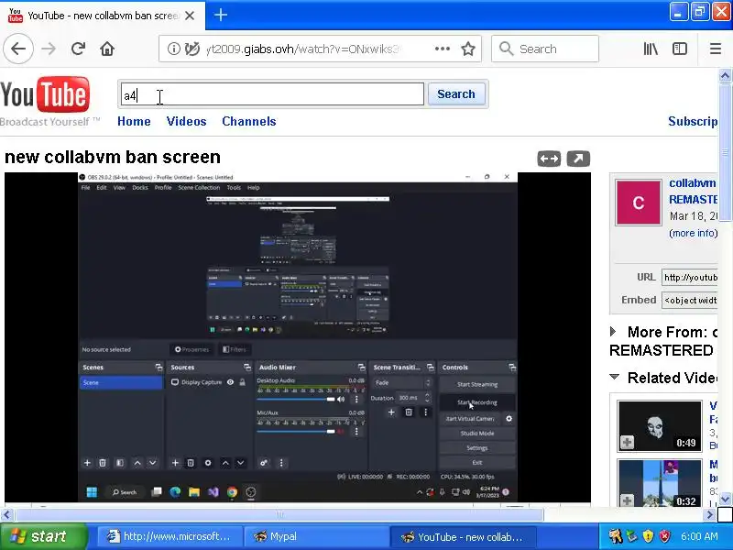Click the horizontal scroll right arrow
This screenshot has height=550, width=733.
[710, 515]
